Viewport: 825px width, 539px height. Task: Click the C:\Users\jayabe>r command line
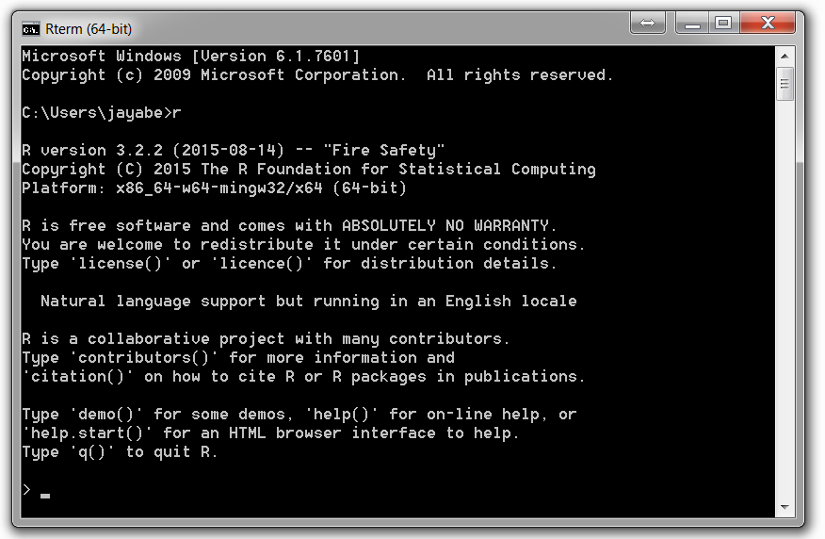click(x=102, y=113)
